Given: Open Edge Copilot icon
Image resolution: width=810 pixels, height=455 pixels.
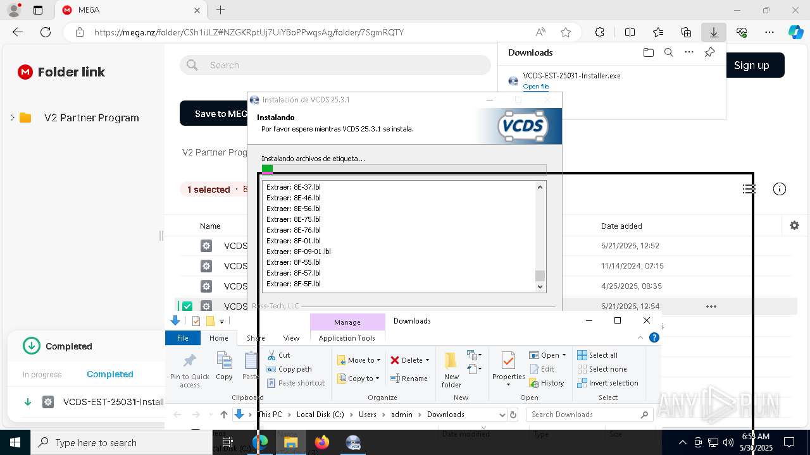Looking at the screenshot, I should (x=795, y=32).
